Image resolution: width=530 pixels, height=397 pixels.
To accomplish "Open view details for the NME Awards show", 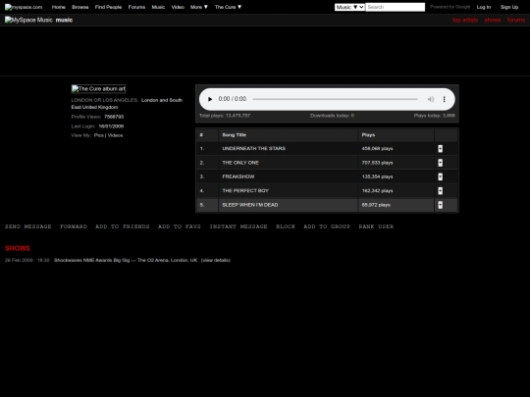I will tap(216, 261).
